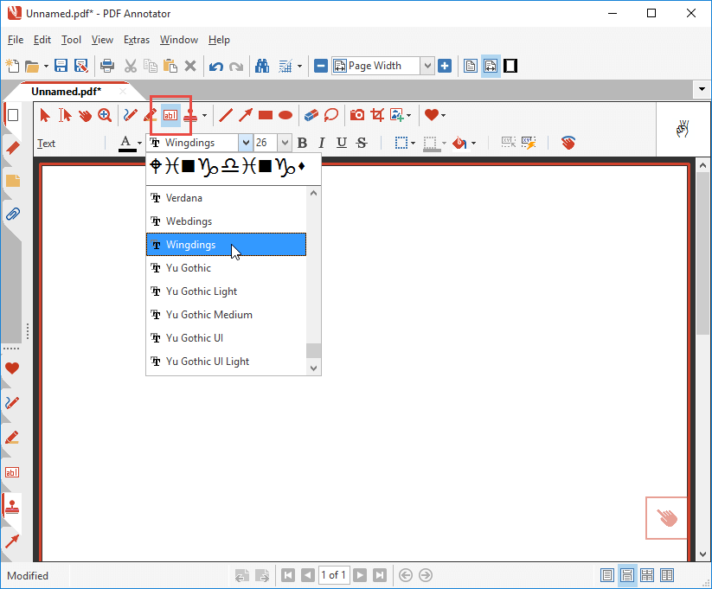Select the arrow Select tool
The image size is (712, 589).
pyautogui.click(x=44, y=115)
